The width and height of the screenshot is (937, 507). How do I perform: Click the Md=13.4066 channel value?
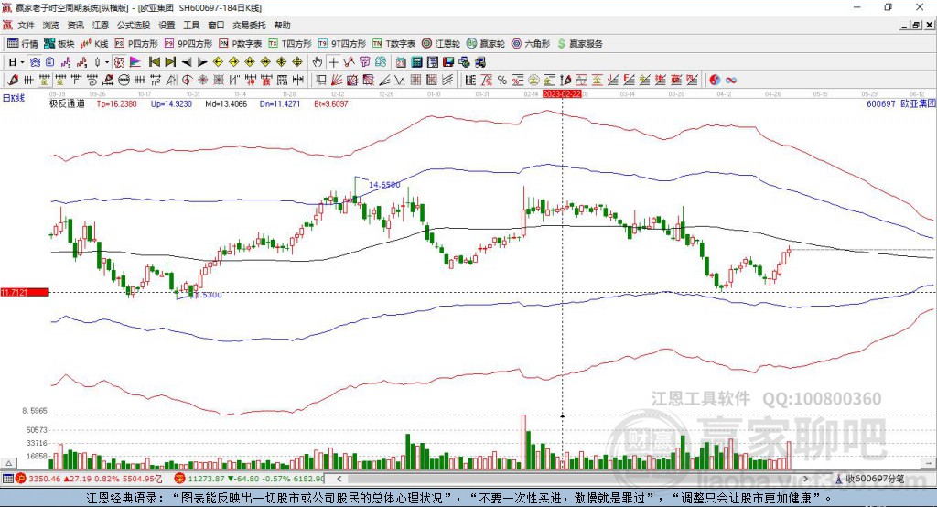point(226,104)
